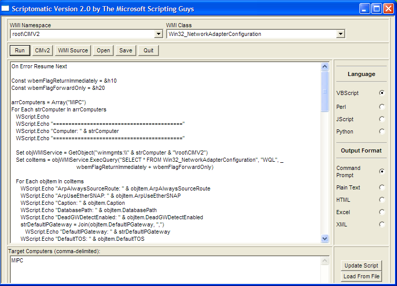Select Perl language radio button
This screenshot has width=397, height=286.
(x=382, y=107)
